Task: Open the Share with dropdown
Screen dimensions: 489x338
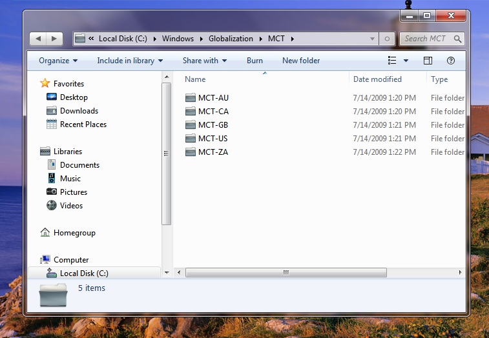Action: tap(205, 61)
